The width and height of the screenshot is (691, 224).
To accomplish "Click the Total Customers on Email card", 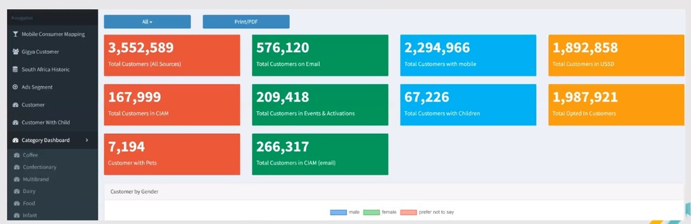I will pos(320,56).
